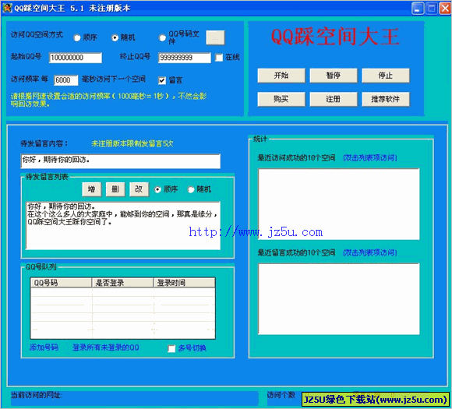The image size is (452, 409).
Task: Click the 添加号码 link
Action: tap(44, 347)
